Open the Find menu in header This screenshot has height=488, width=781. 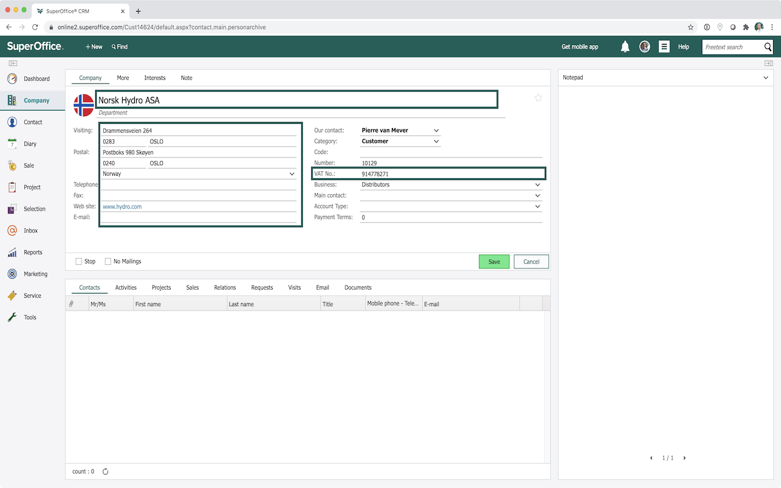tap(120, 47)
